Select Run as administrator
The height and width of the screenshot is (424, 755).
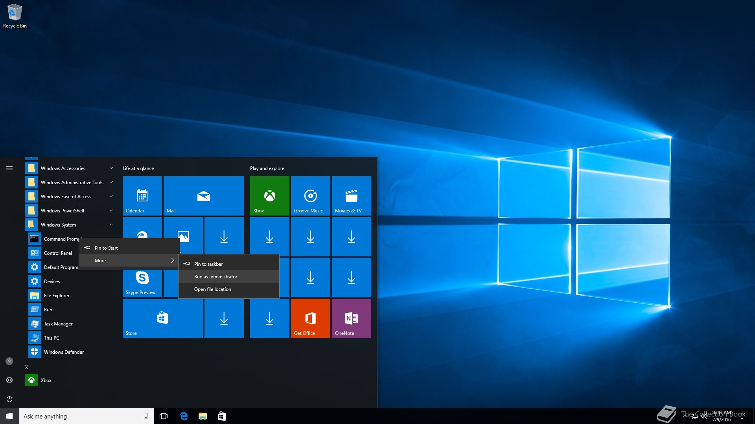coord(229,277)
